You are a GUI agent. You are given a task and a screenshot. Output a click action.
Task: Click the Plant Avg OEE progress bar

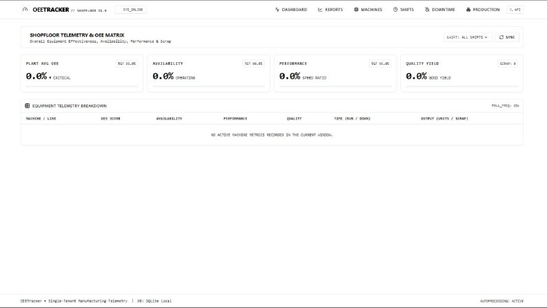81,86
